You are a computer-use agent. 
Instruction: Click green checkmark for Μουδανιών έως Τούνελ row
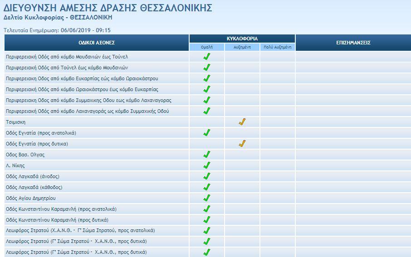pyautogui.click(x=207, y=57)
